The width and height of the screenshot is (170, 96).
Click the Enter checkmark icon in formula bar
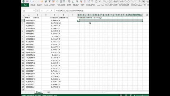47,11
